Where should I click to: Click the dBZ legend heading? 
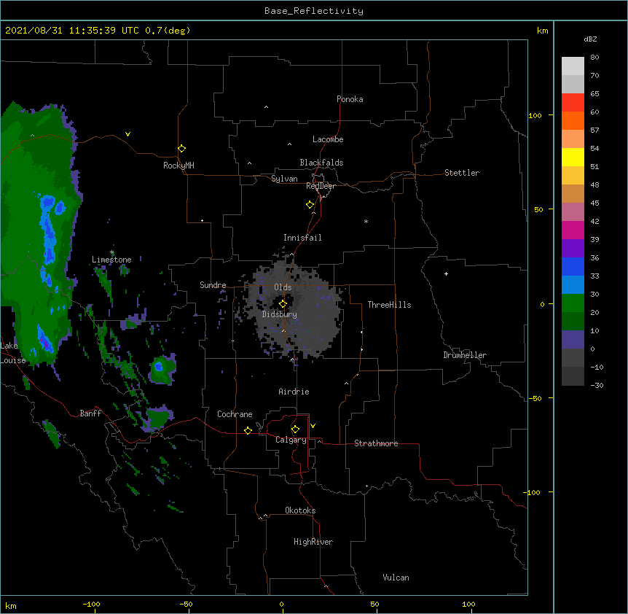590,39
